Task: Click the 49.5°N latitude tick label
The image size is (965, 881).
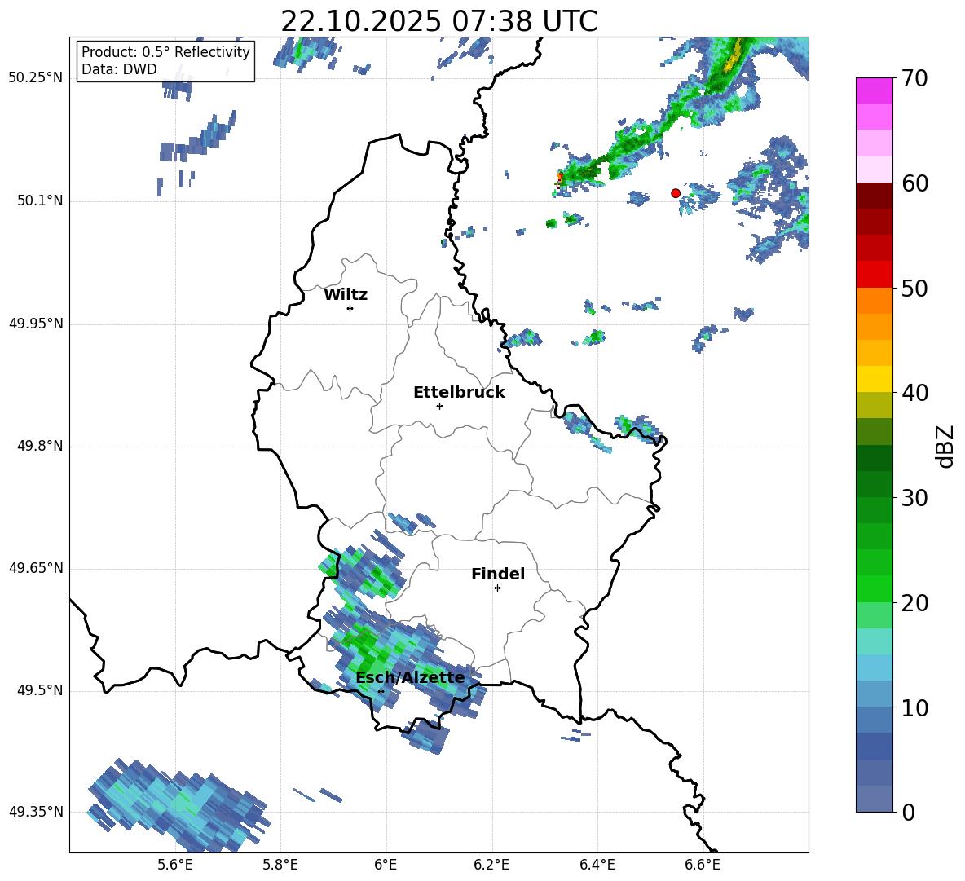Action: tap(40, 690)
